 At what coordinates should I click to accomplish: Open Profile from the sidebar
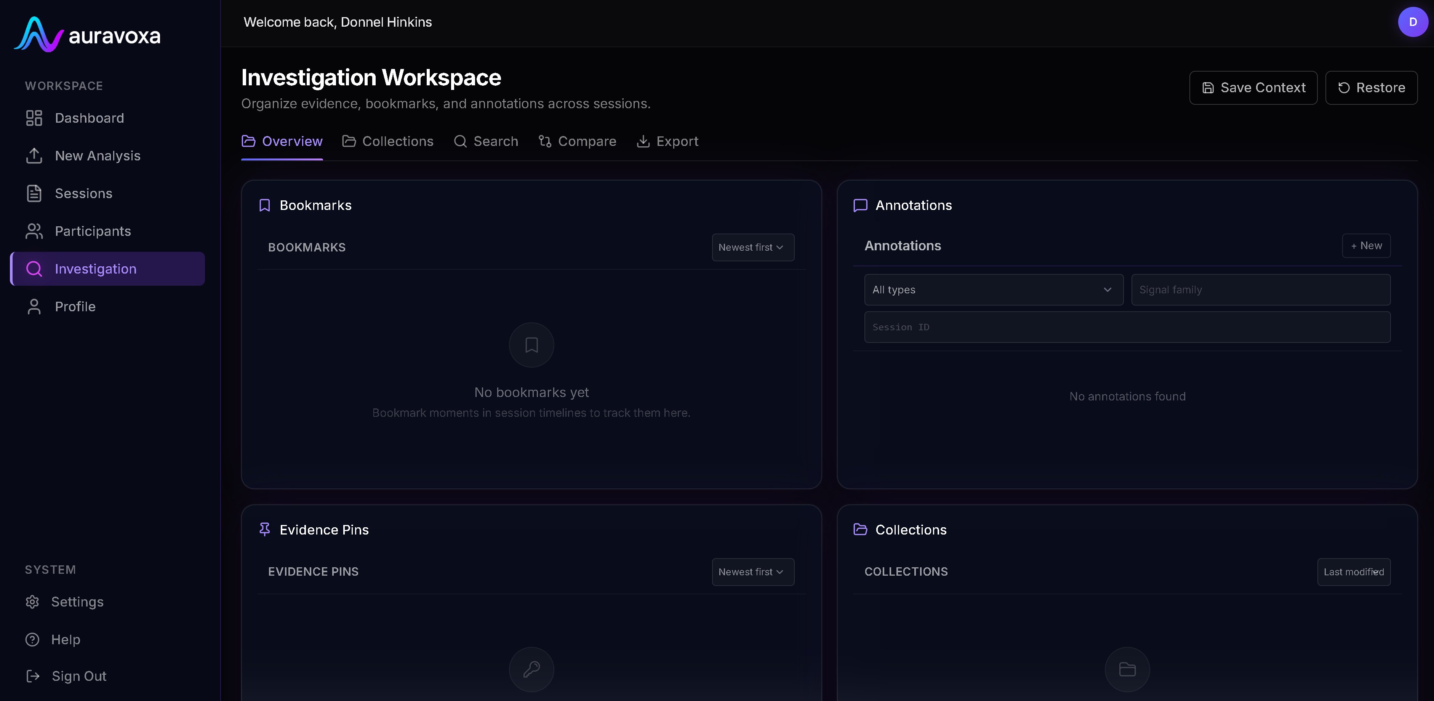pyautogui.click(x=108, y=307)
